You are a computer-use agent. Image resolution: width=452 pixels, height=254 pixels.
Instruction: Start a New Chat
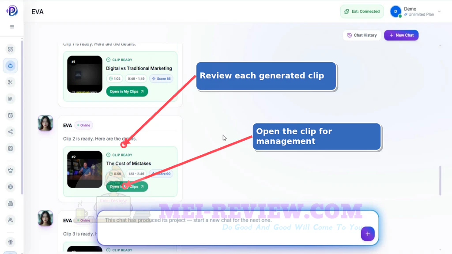click(x=401, y=35)
